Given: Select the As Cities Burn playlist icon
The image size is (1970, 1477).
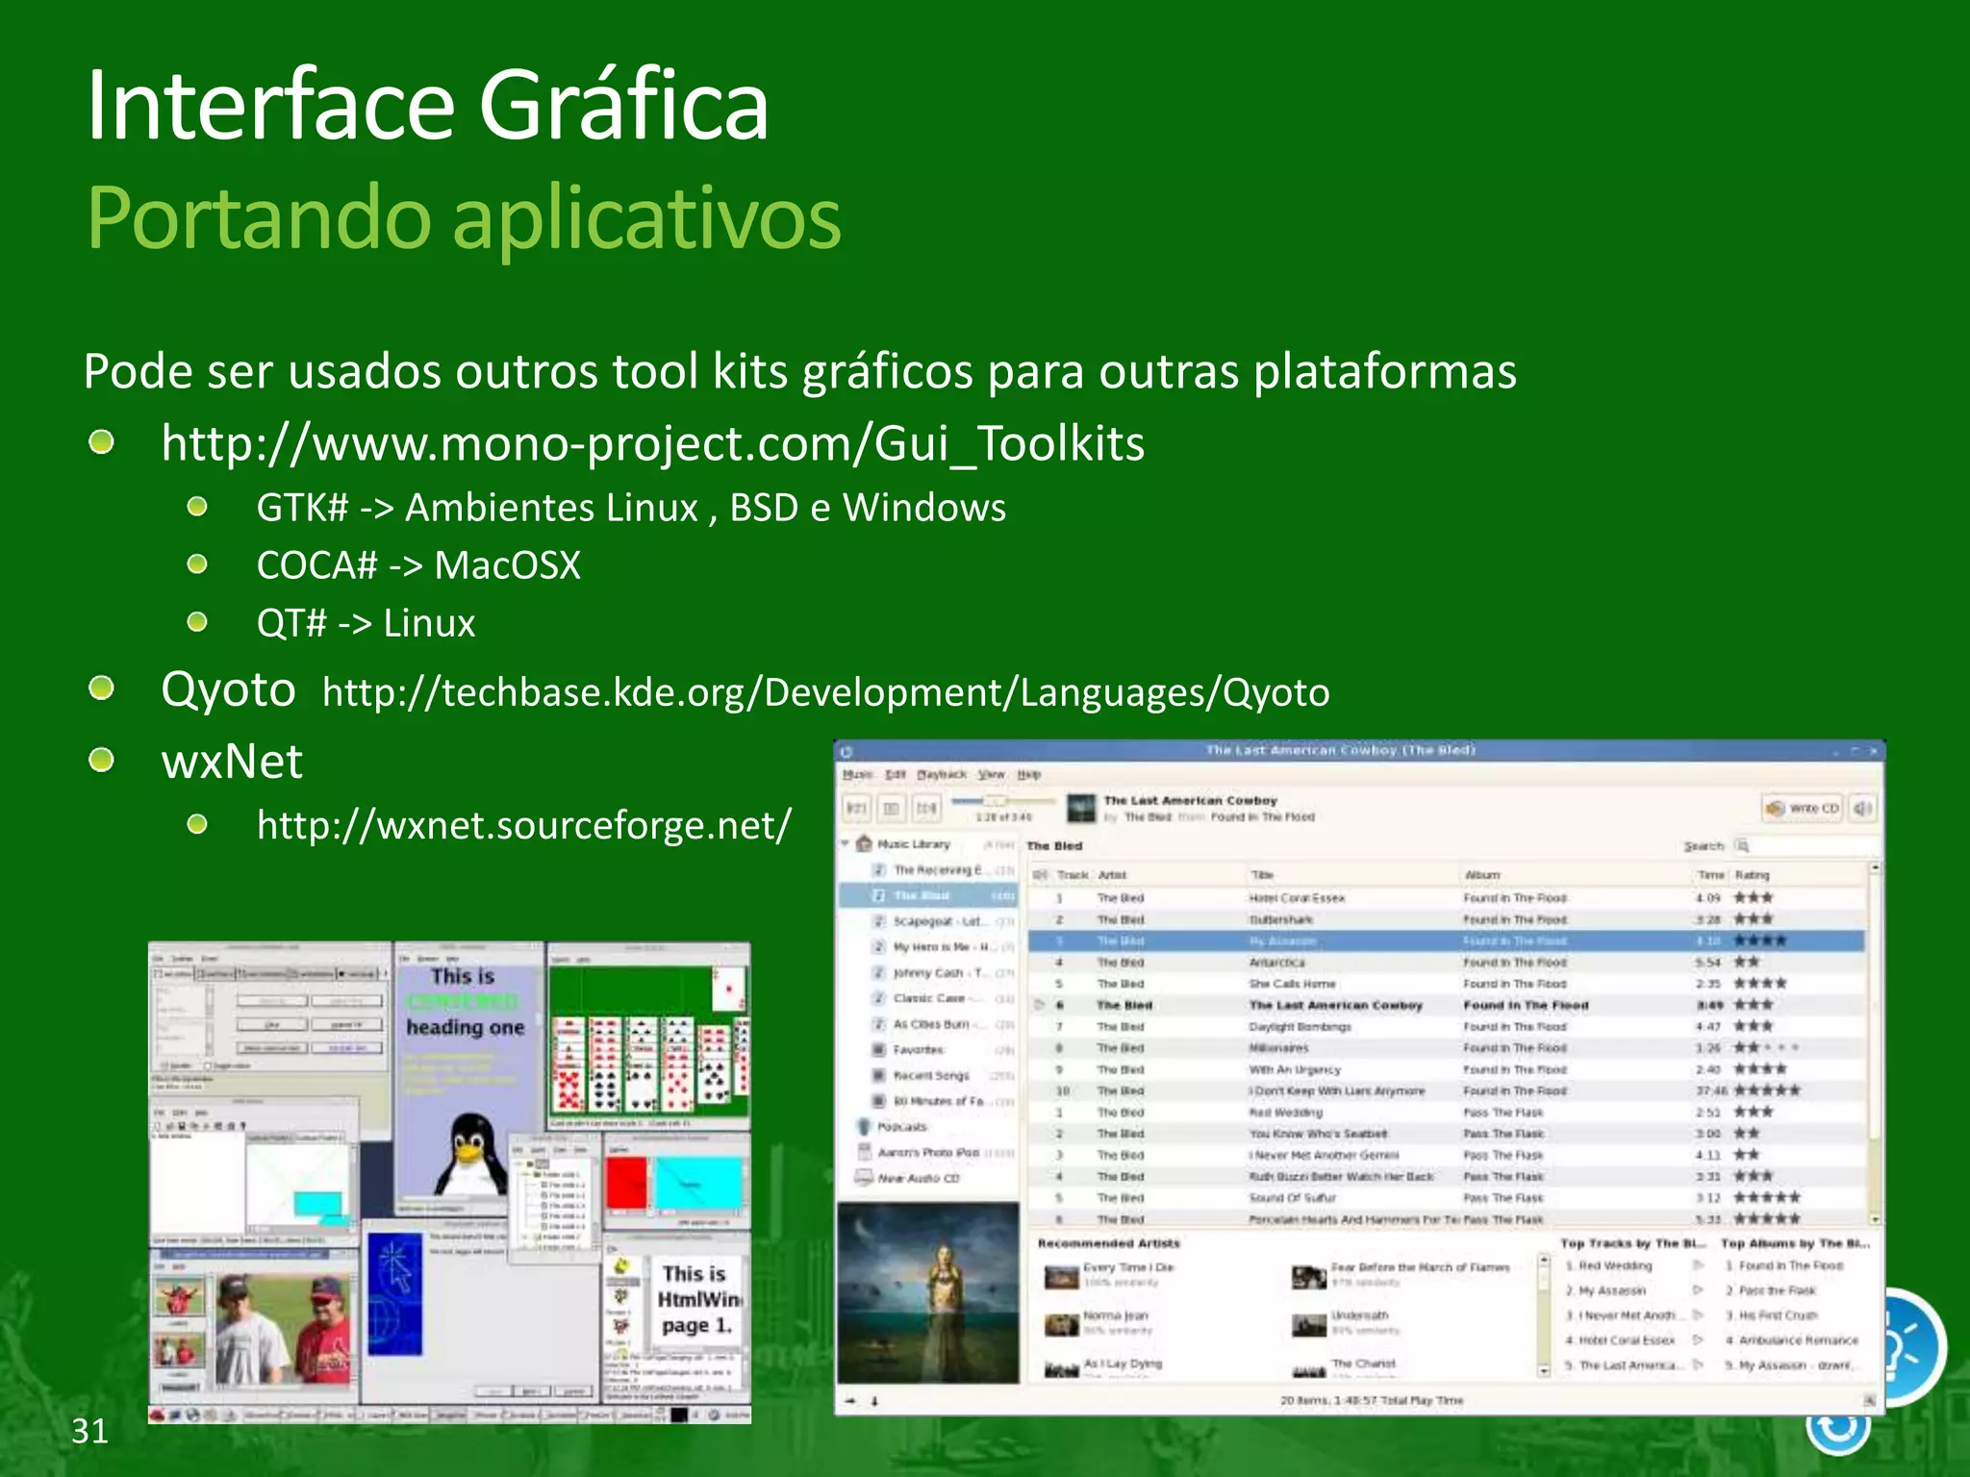Looking at the screenshot, I should click(878, 1024).
